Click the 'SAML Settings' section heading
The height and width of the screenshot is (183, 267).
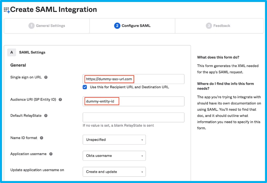32,53
